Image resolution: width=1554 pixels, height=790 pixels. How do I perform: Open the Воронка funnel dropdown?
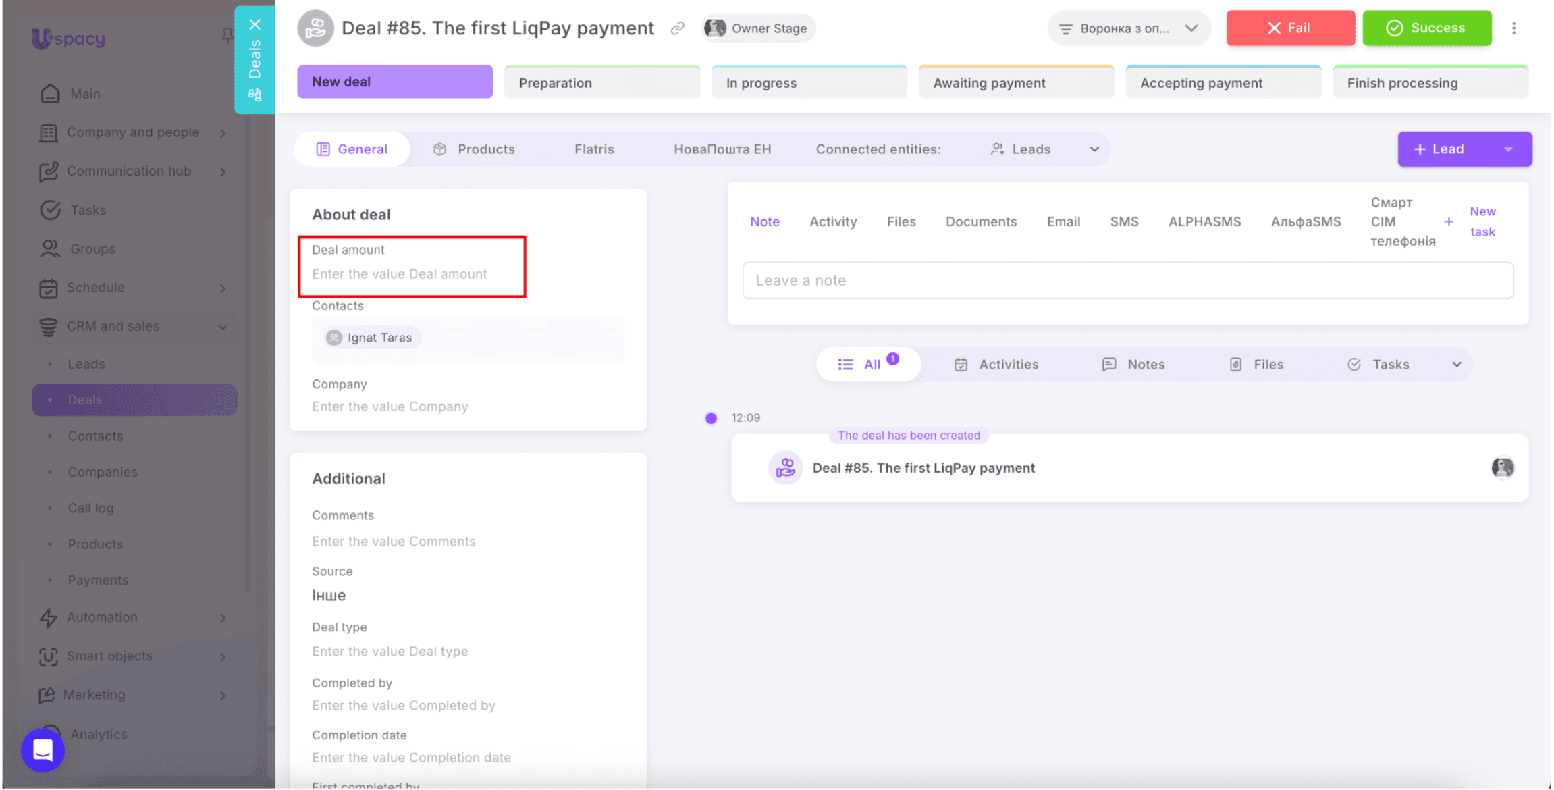coord(1129,28)
